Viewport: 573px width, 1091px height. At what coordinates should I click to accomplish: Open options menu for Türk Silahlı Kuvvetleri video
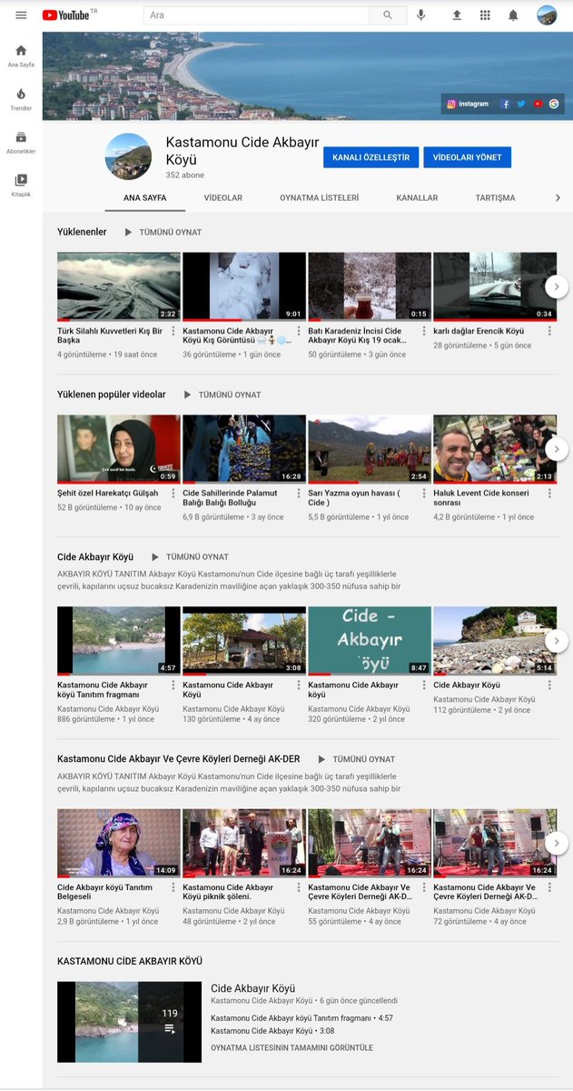pos(173,331)
